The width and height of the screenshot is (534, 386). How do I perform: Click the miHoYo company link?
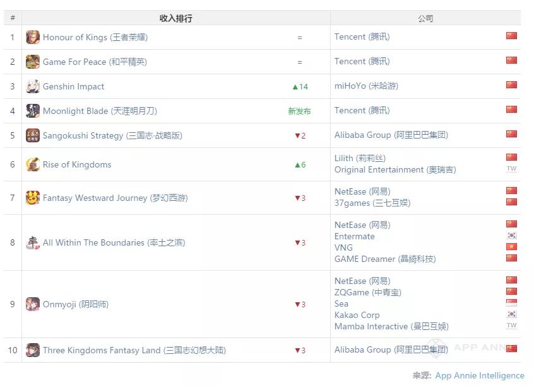[367, 86]
